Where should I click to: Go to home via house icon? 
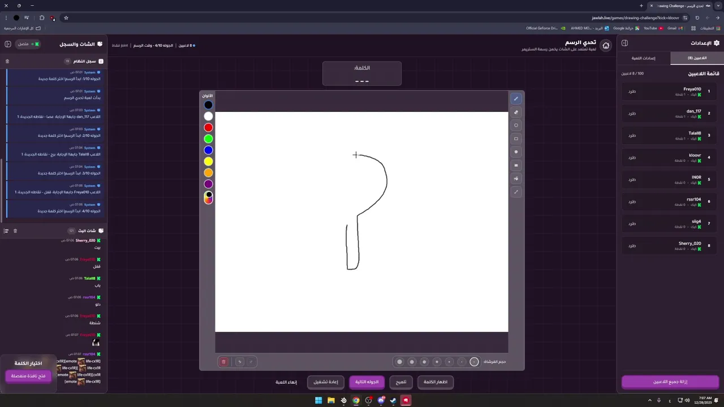pyautogui.click(x=606, y=46)
